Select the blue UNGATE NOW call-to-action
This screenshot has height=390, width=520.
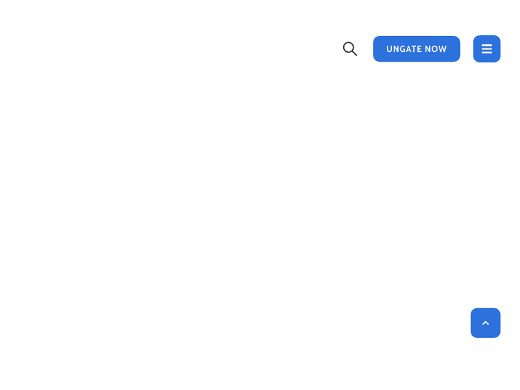[416, 48]
